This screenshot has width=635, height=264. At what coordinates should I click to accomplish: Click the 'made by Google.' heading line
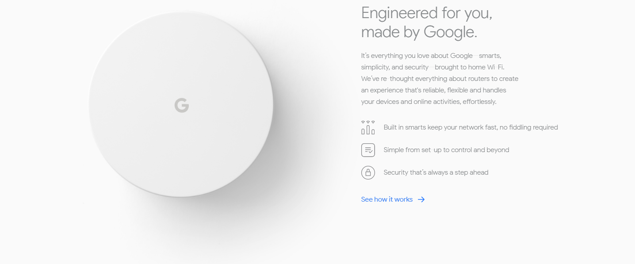(419, 32)
